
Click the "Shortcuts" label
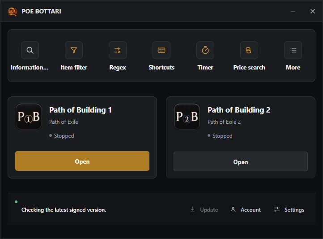(x=161, y=68)
